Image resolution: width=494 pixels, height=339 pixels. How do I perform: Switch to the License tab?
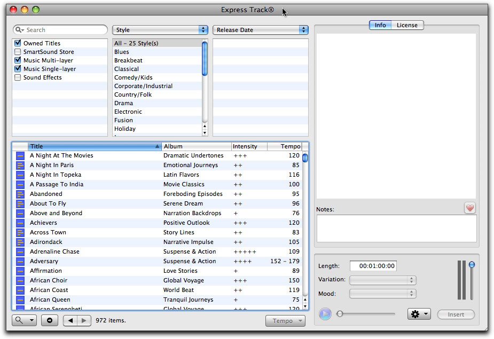[x=407, y=25]
